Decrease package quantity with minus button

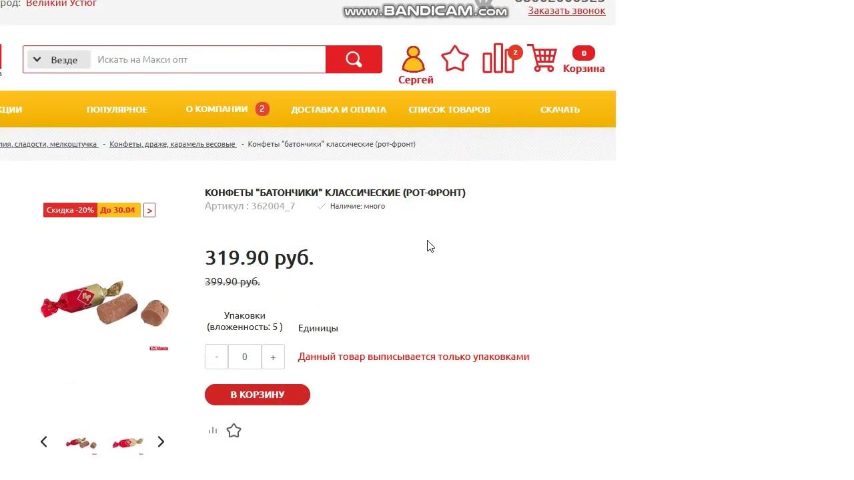tap(216, 357)
